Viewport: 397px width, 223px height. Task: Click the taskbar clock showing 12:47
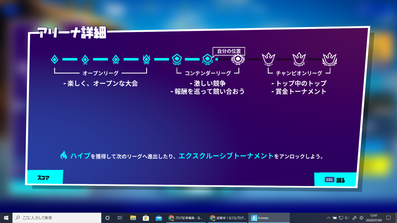(373, 218)
